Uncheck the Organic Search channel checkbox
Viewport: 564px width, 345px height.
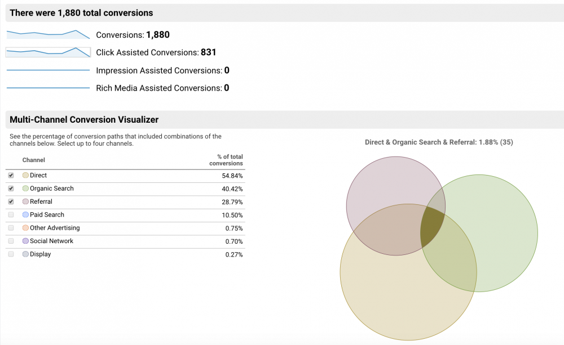(x=11, y=189)
